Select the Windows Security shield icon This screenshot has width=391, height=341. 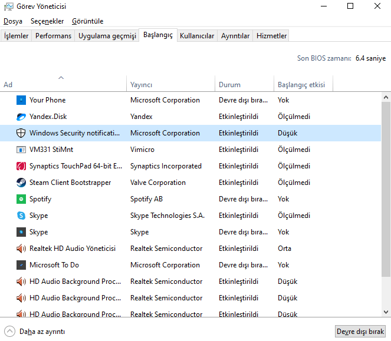point(21,133)
